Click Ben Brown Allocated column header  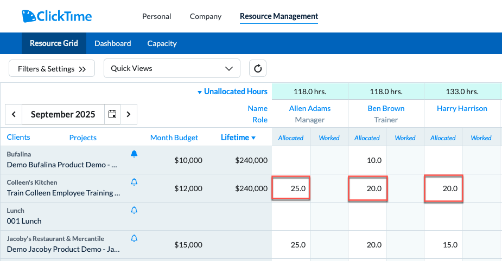pos(367,138)
